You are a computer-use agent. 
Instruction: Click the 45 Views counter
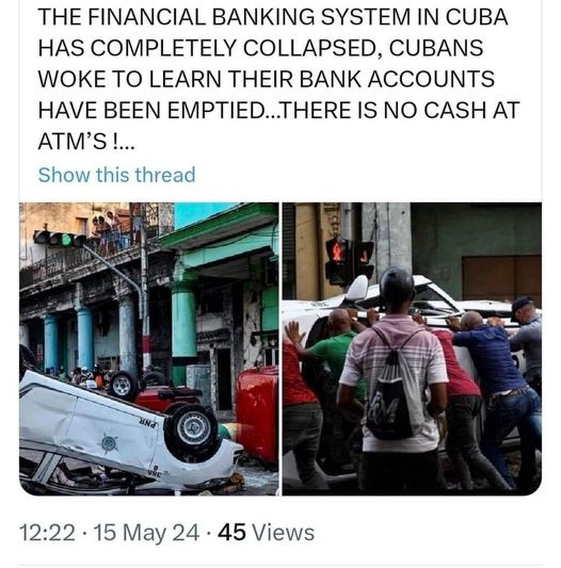pos(266,532)
